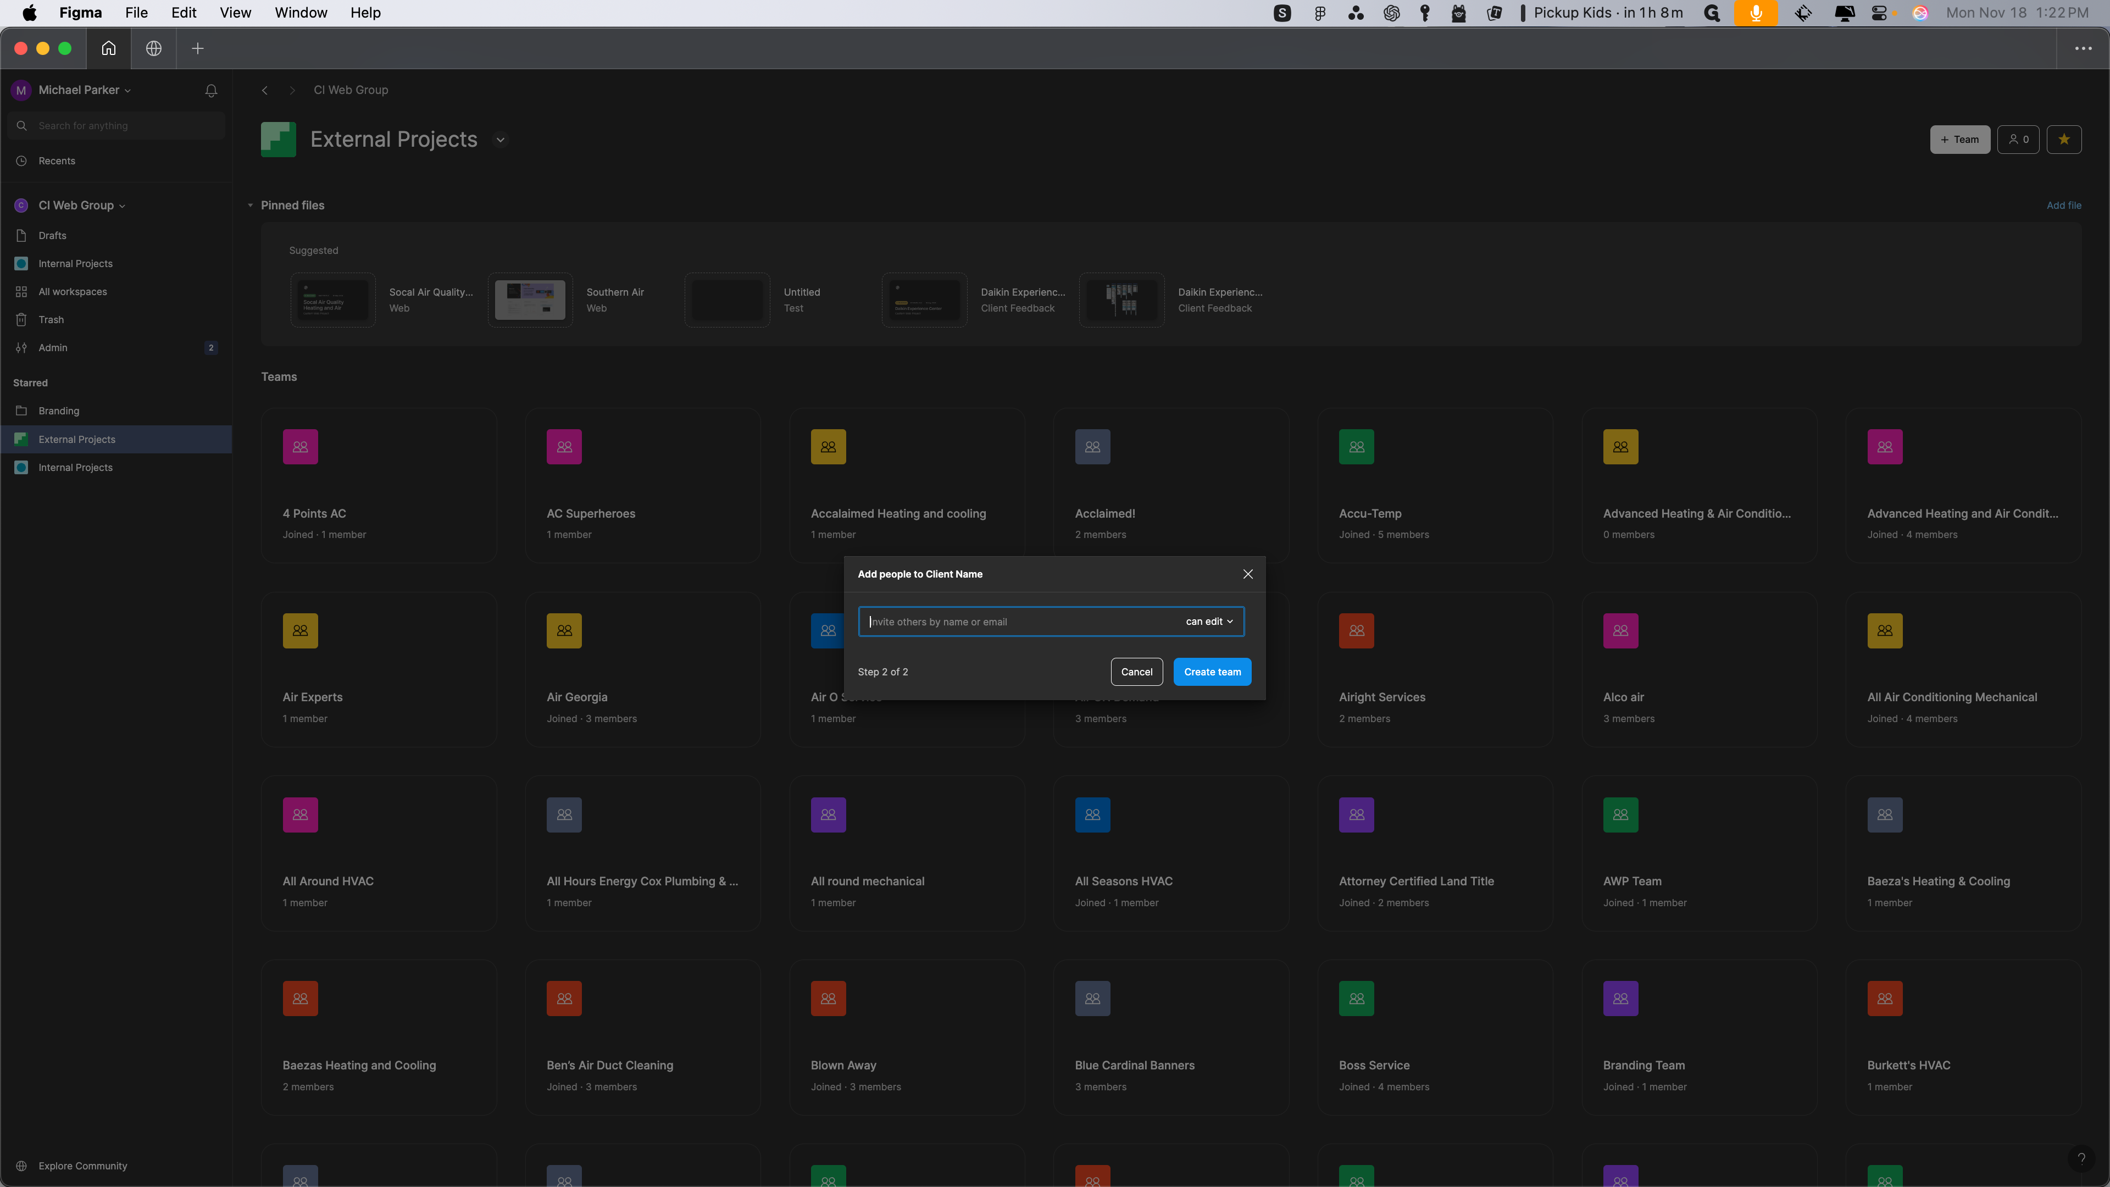Open the File menu
Viewport: 2110px width, 1187px height.
136,13
